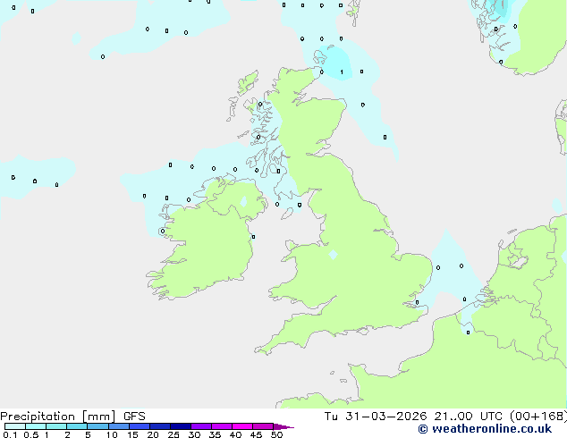Choose the 20–25 mm legend swatch
The image size is (567, 438).
[x=160, y=426]
